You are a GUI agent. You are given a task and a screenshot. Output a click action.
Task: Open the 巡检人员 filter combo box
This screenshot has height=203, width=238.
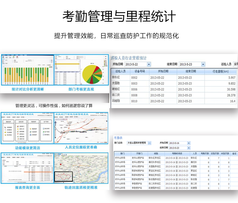[235, 64]
